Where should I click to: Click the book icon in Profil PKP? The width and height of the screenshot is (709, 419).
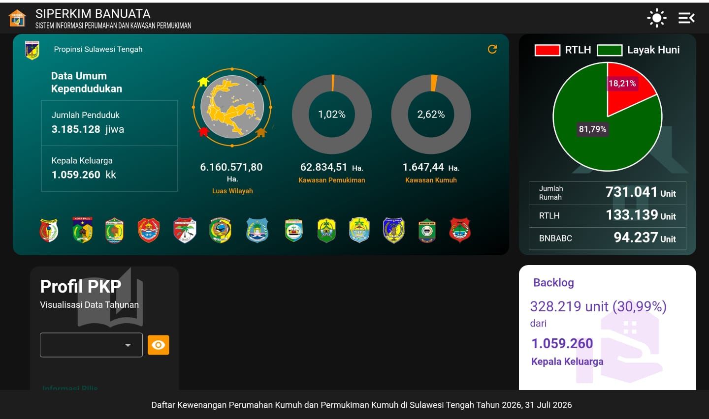pos(110,298)
